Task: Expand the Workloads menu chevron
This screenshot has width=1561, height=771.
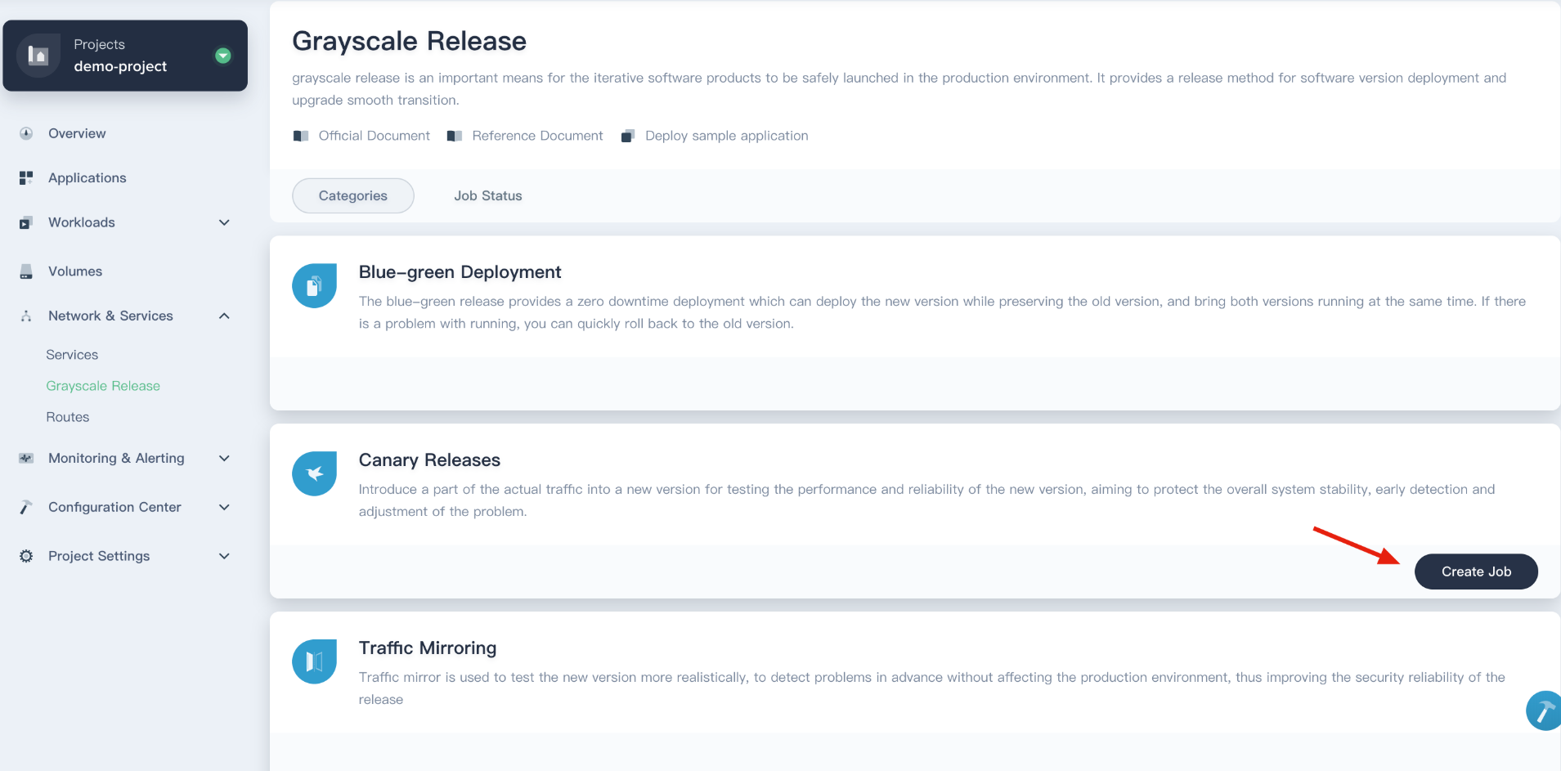Action: [224, 222]
